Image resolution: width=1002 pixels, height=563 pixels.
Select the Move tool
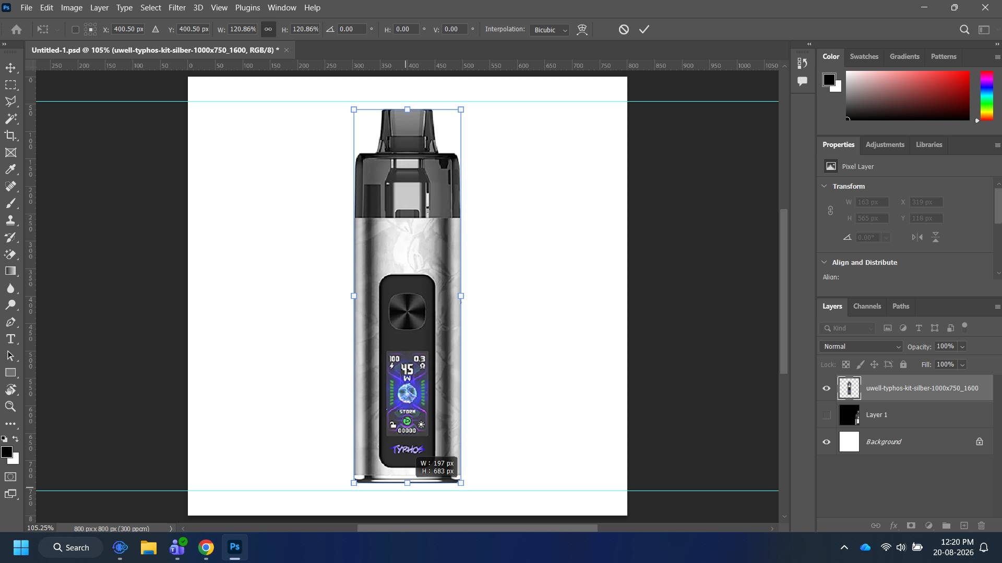pos(10,68)
